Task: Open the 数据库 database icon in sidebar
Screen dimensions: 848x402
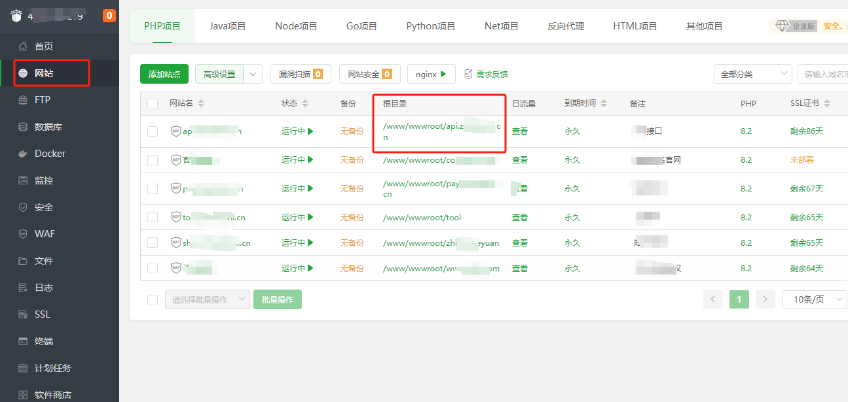Action: point(23,127)
